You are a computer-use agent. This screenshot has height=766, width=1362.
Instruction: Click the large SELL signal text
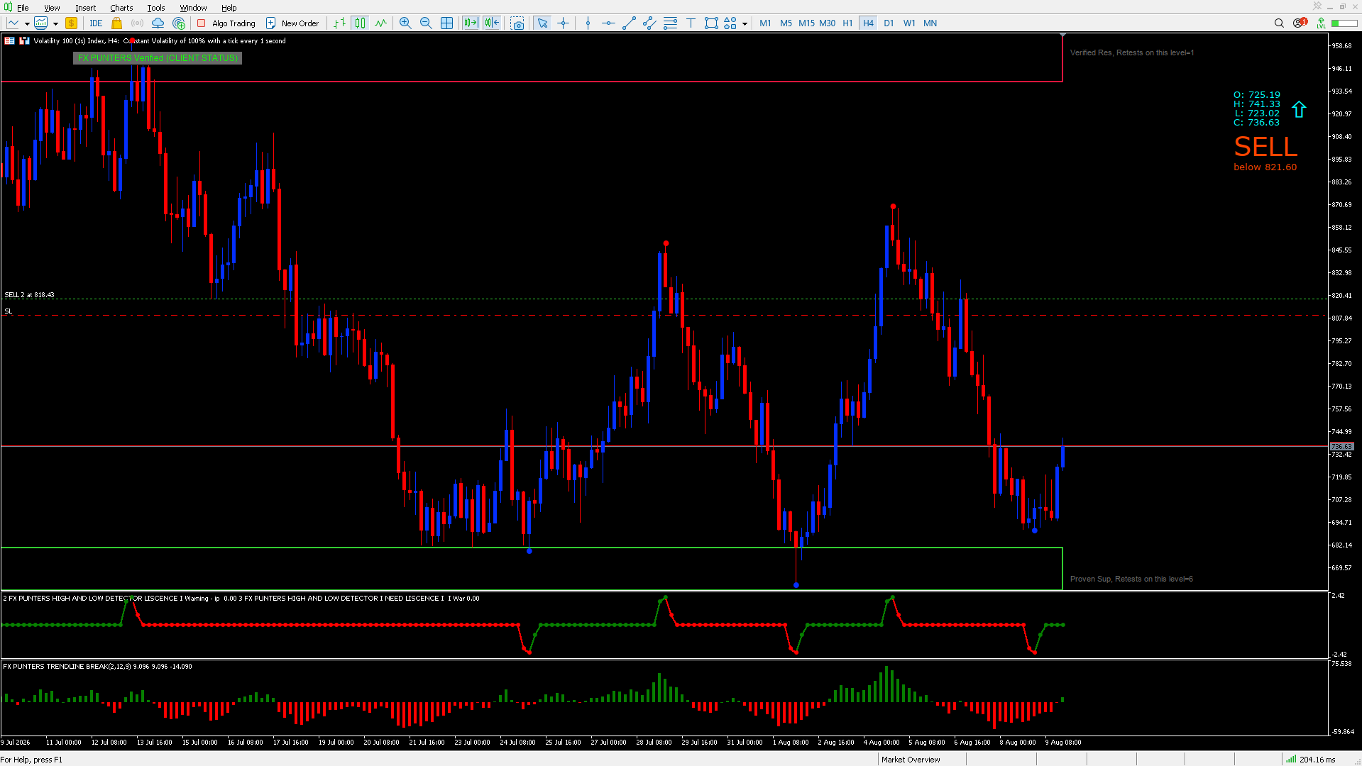pyautogui.click(x=1265, y=147)
